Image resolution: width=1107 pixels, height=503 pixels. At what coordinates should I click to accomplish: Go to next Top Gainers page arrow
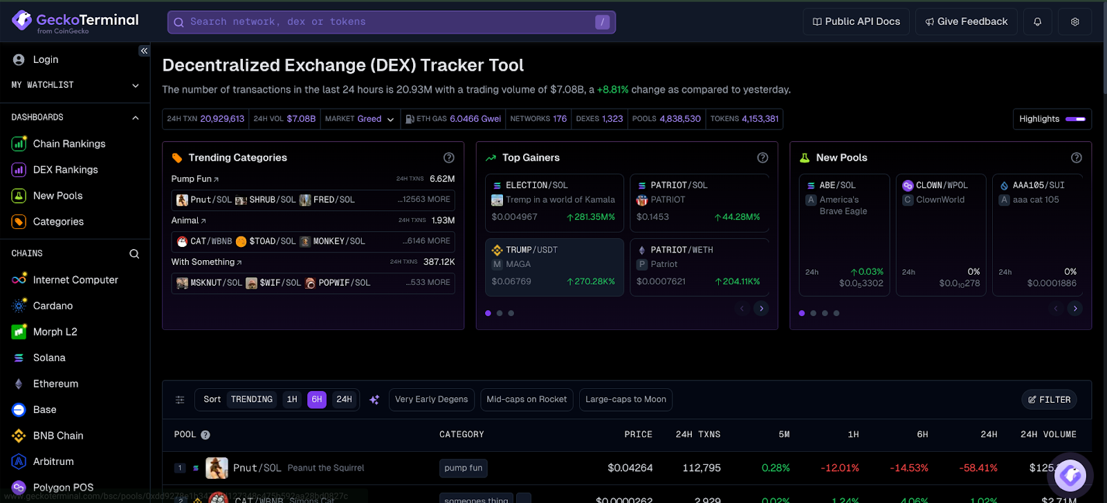click(761, 309)
